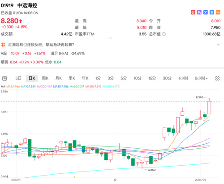
Task: Click the MA5:7.966 indicator label
Action: point(13,87)
